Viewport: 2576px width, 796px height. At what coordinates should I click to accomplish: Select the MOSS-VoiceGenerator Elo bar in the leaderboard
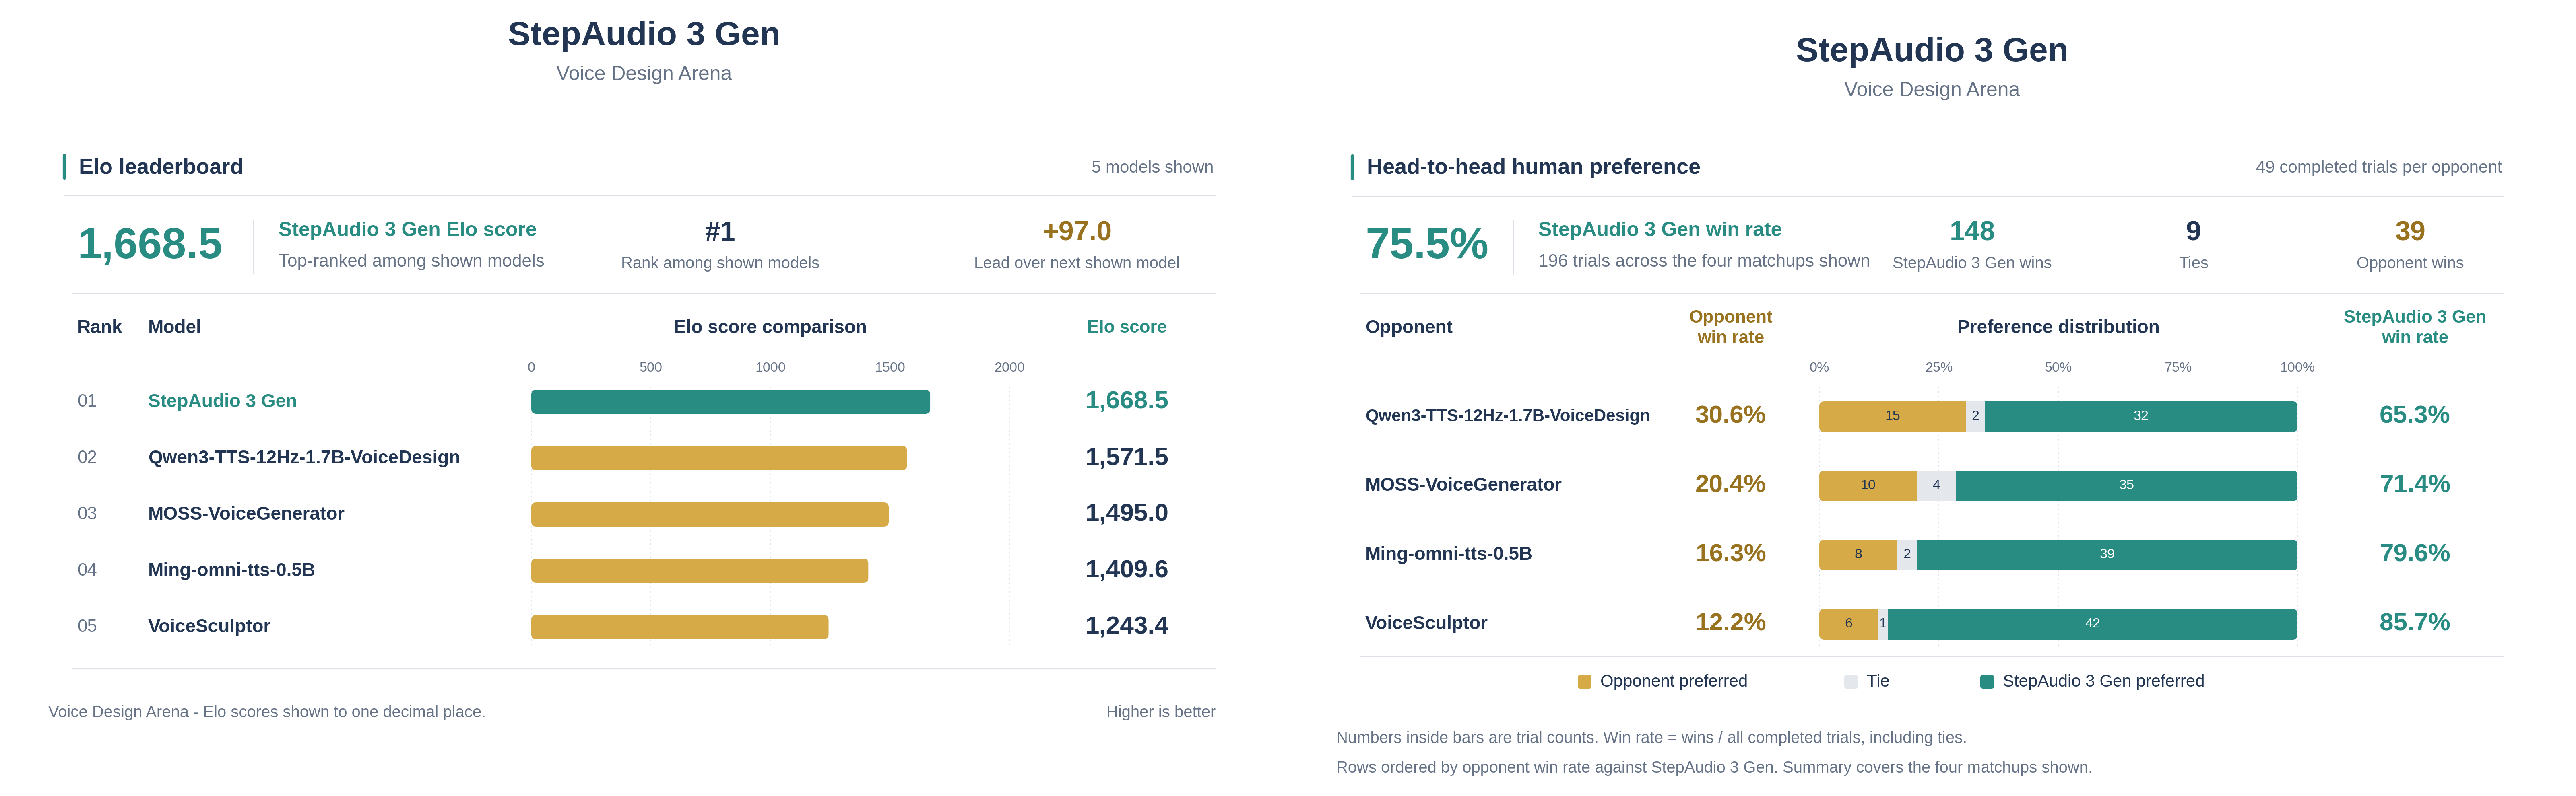coord(710,514)
